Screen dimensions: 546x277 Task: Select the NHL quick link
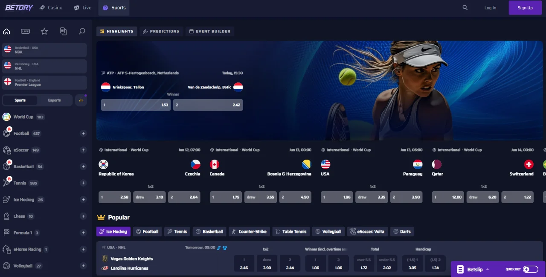coord(44,66)
